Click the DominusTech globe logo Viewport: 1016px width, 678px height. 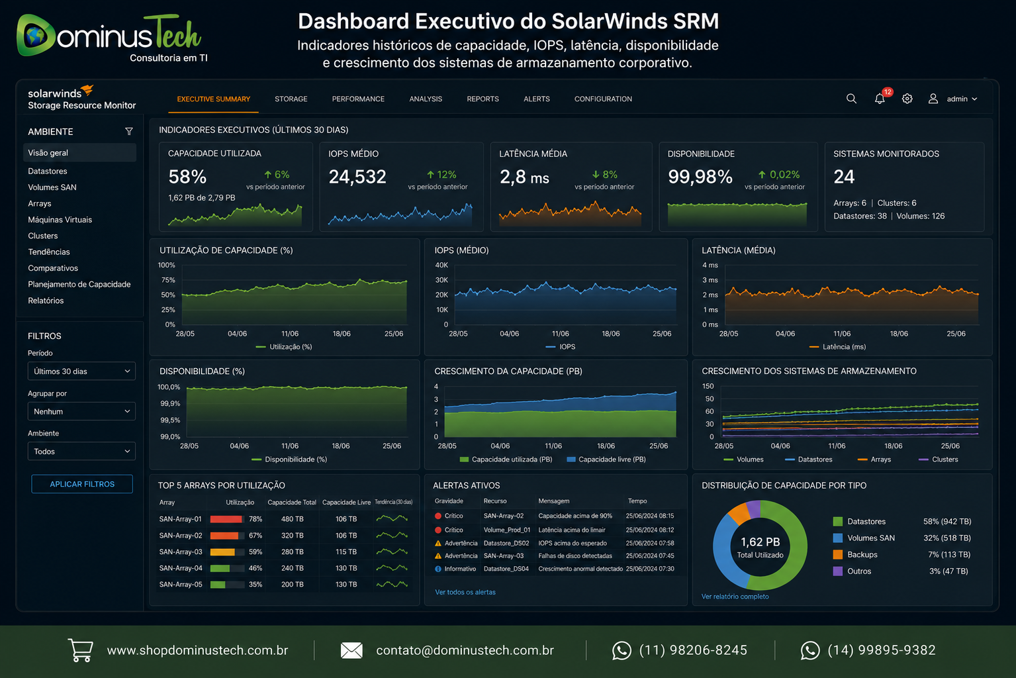tap(35, 35)
